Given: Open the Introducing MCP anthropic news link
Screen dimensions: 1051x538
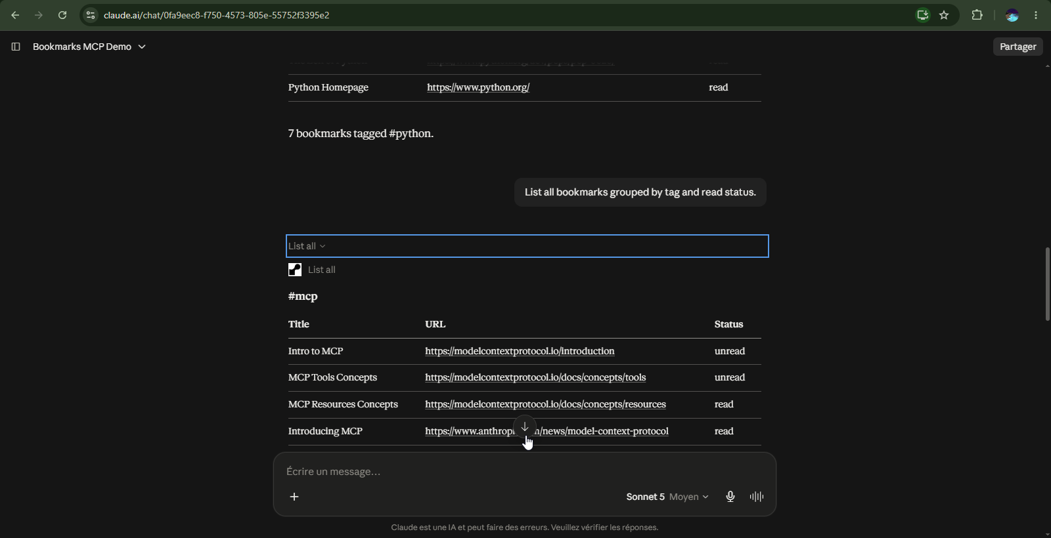Looking at the screenshot, I should pyautogui.click(x=547, y=431).
